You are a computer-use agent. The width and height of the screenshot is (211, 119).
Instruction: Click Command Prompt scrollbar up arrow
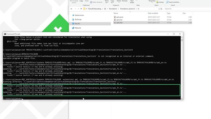tap(182, 37)
